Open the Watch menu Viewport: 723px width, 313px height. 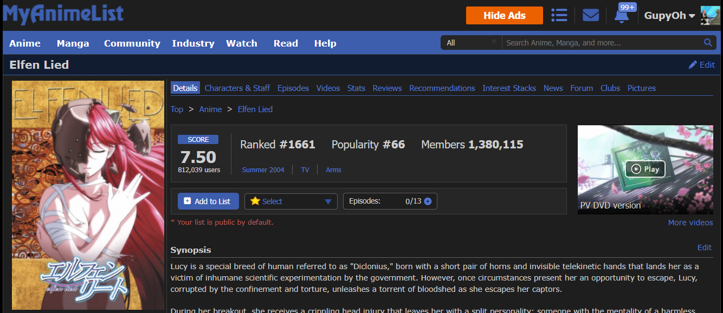click(x=242, y=43)
